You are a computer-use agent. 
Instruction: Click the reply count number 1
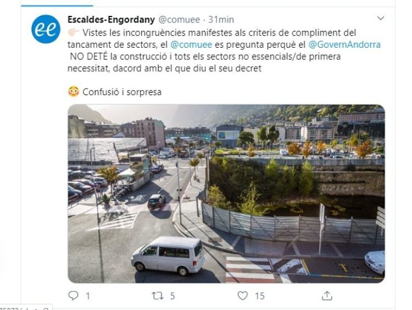88,296
